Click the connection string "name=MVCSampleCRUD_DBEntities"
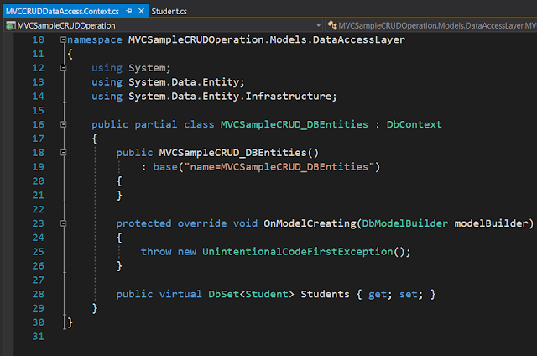537x356 pixels. [x=279, y=167]
